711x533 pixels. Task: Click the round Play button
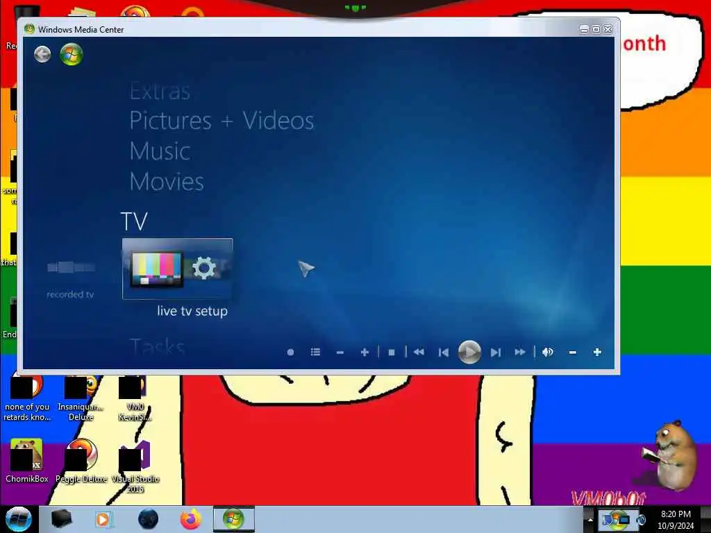469,352
